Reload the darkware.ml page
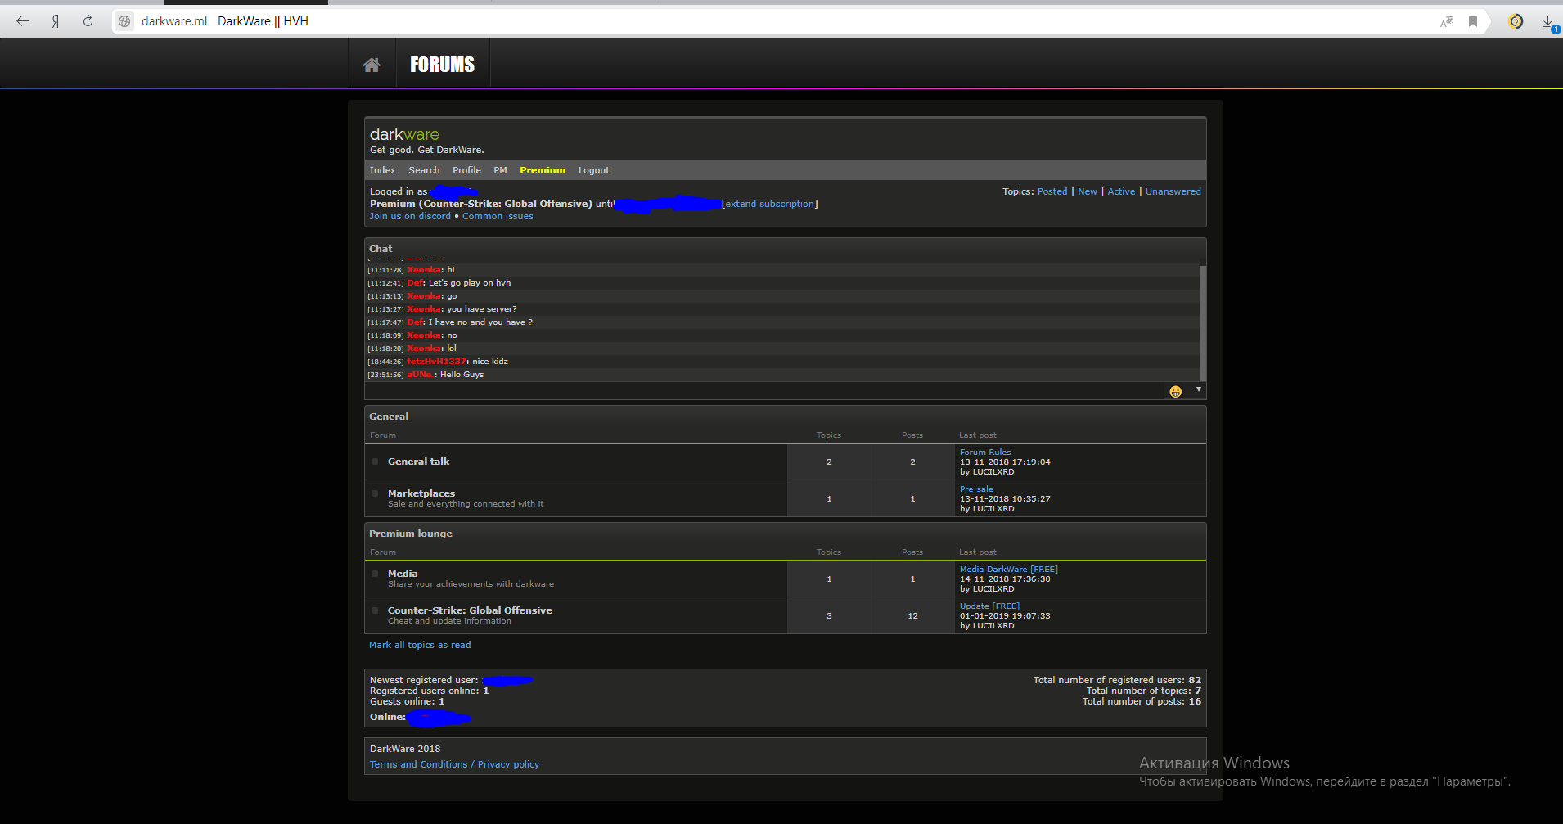Image resolution: width=1563 pixels, height=824 pixels. 88,21
